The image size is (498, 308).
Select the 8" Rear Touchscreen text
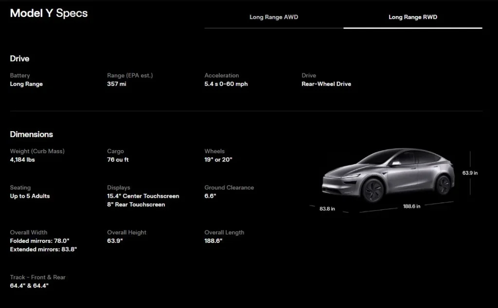pyautogui.click(x=136, y=205)
